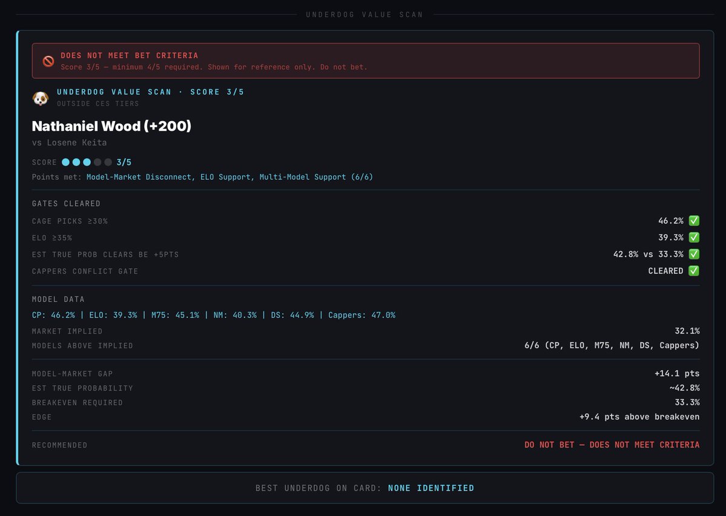This screenshot has width=726, height=516.
Task: Click the 'Score 3/5 — minimum 4/5 required' line
Action: point(214,67)
